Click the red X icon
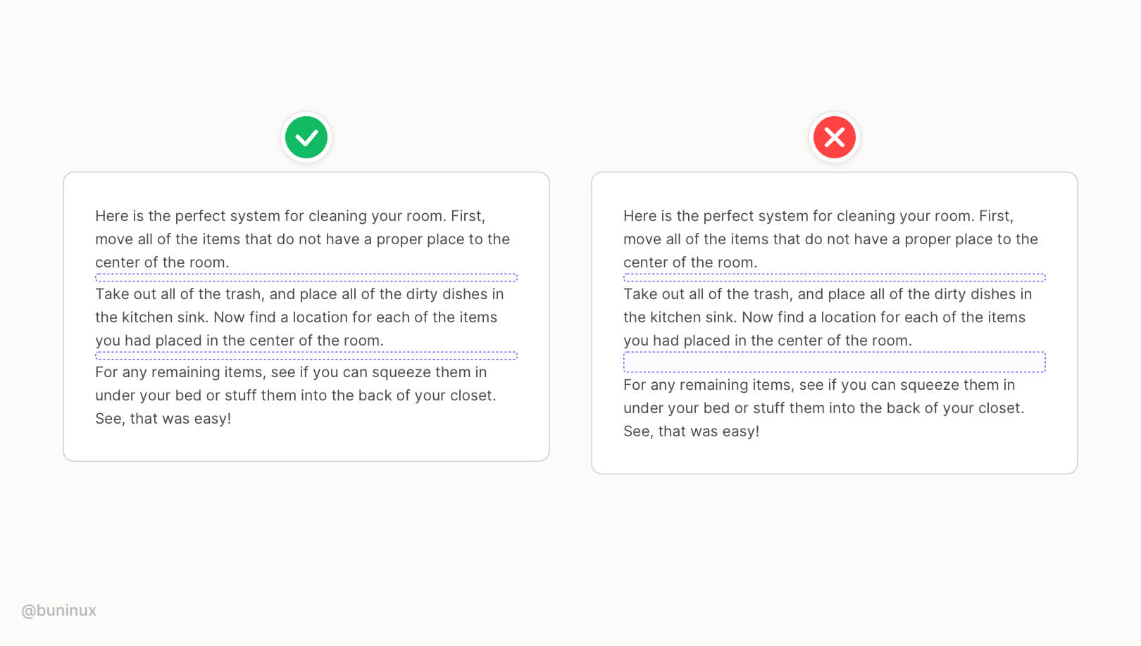The height and width of the screenshot is (646, 1141). click(x=835, y=137)
